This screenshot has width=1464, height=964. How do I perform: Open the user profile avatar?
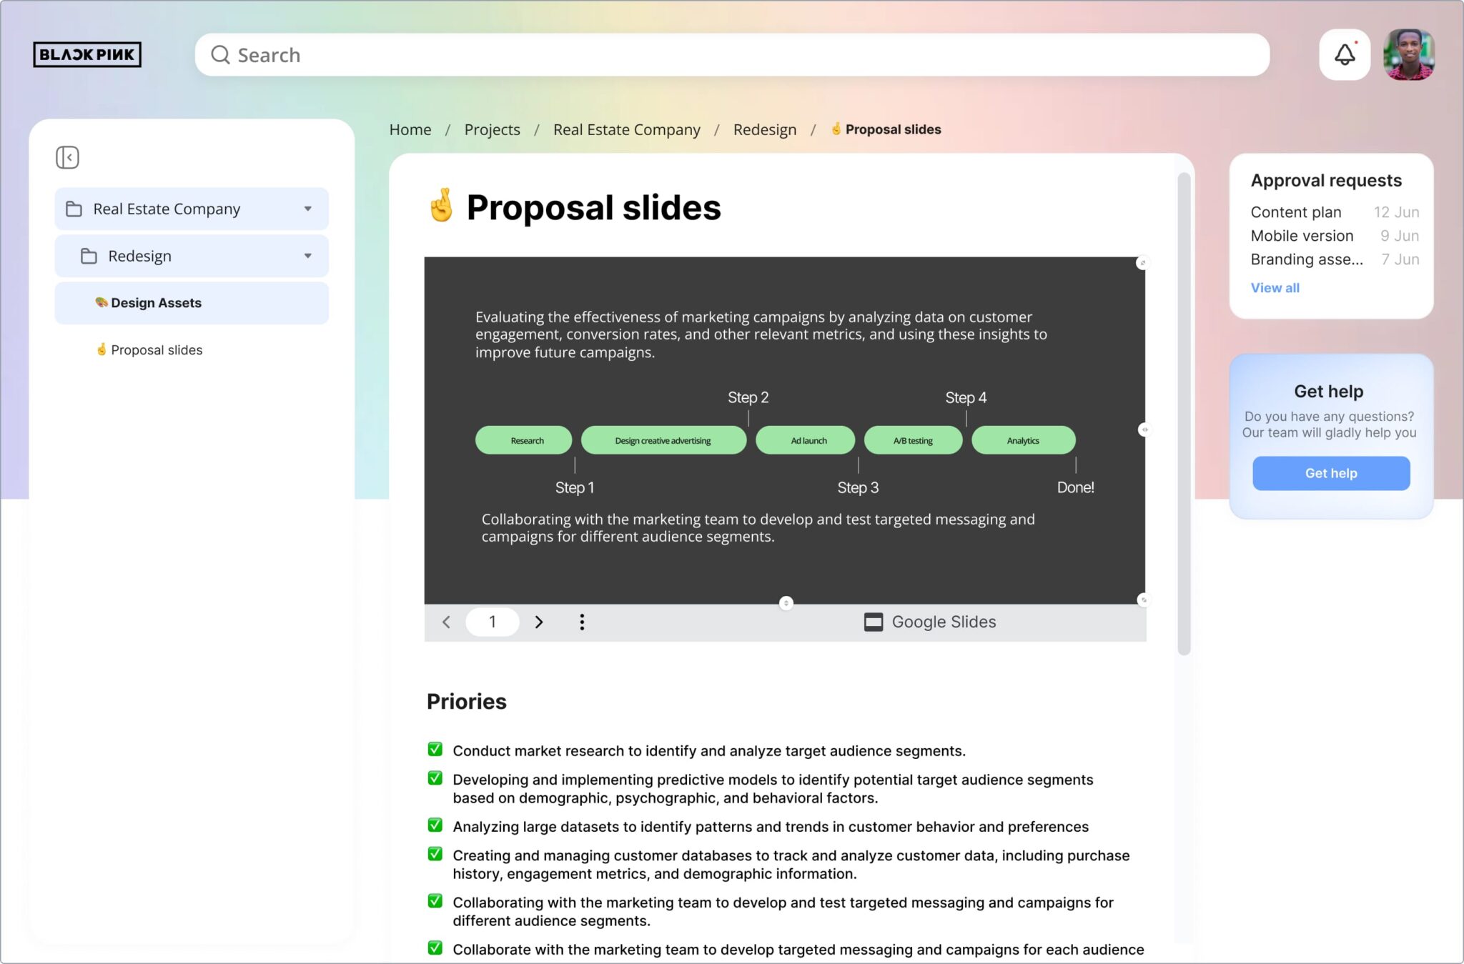point(1409,54)
